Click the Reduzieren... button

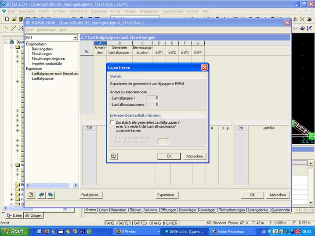[91, 195]
